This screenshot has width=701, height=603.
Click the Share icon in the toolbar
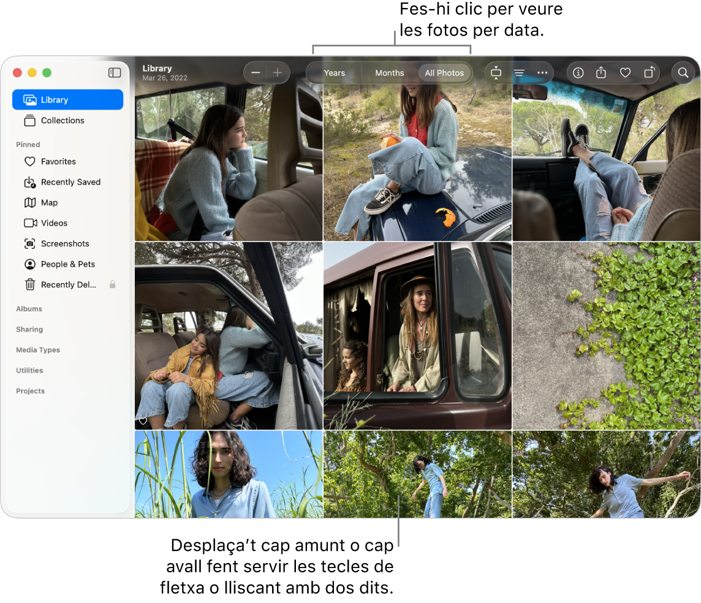(x=601, y=72)
